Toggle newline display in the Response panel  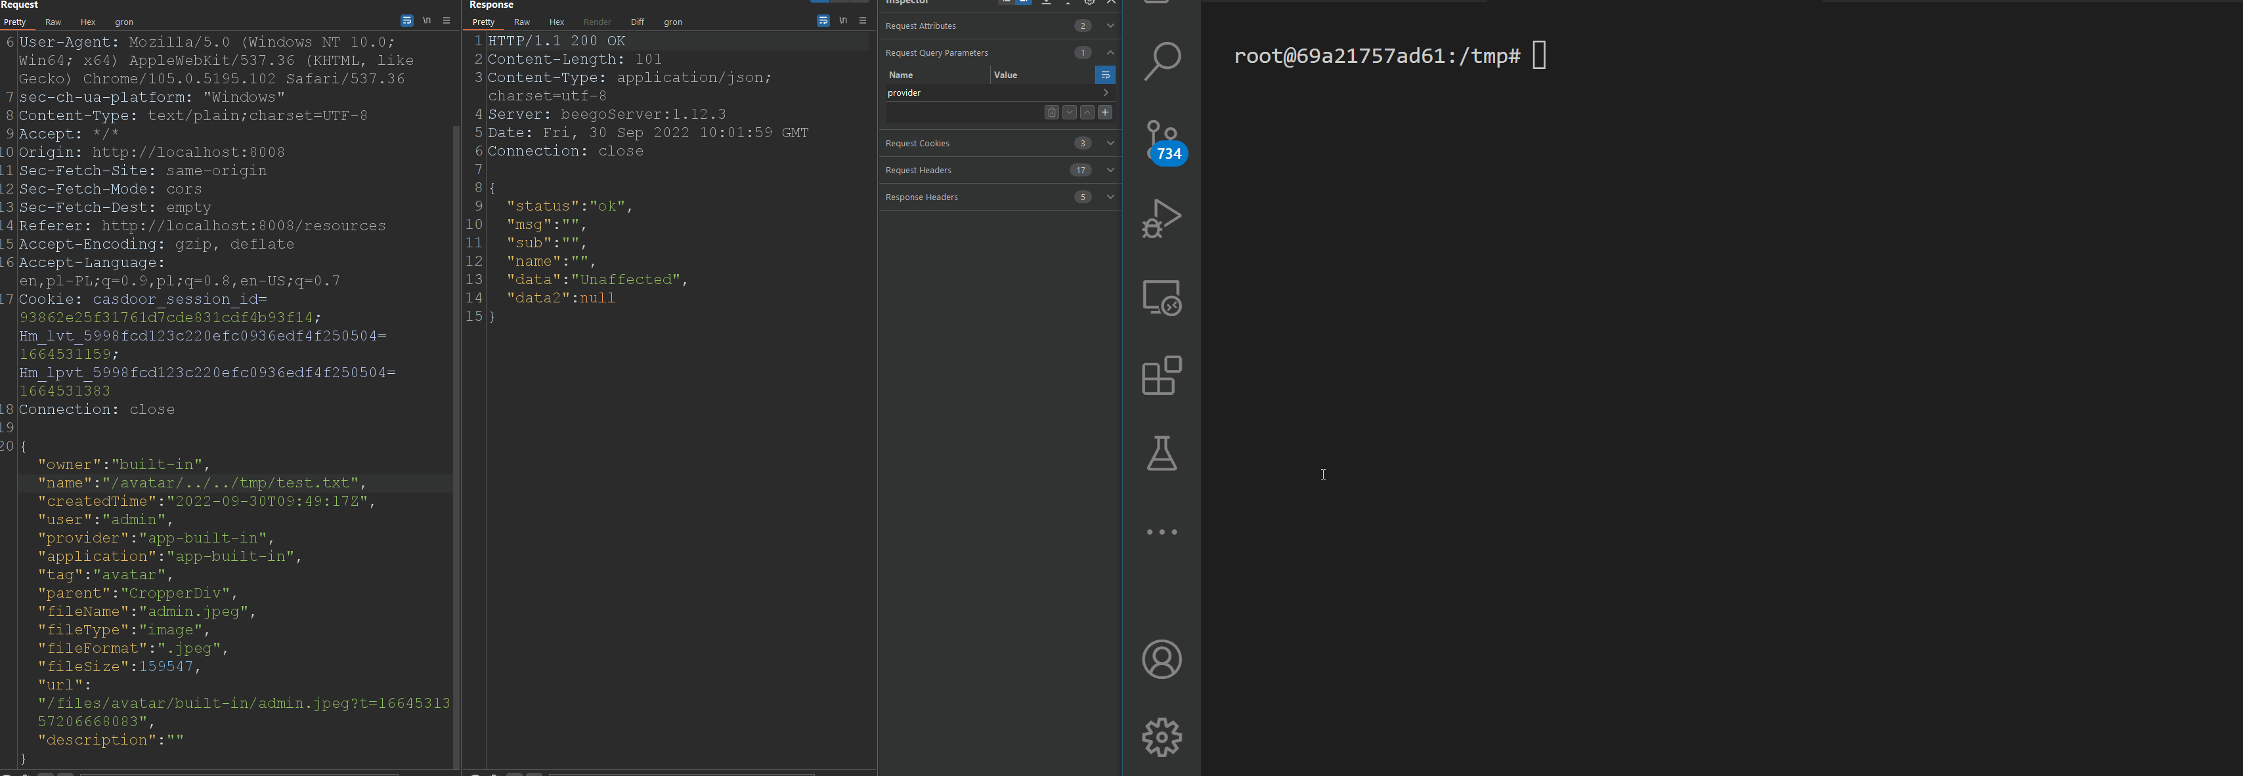click(x=843, y=20)
